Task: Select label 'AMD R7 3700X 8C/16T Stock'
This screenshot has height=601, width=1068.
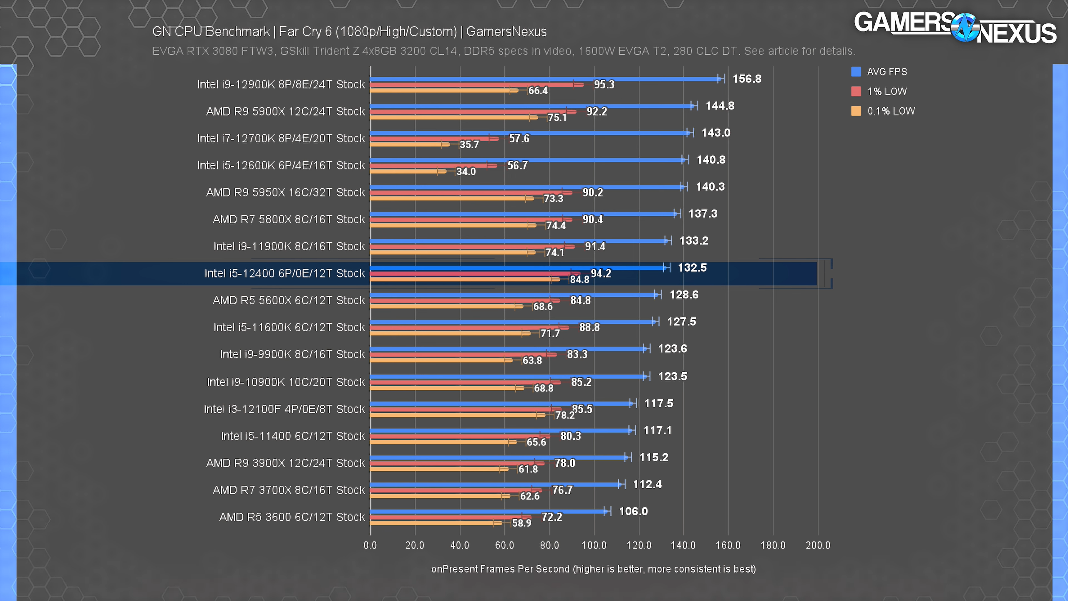Action: click(289, 490)
